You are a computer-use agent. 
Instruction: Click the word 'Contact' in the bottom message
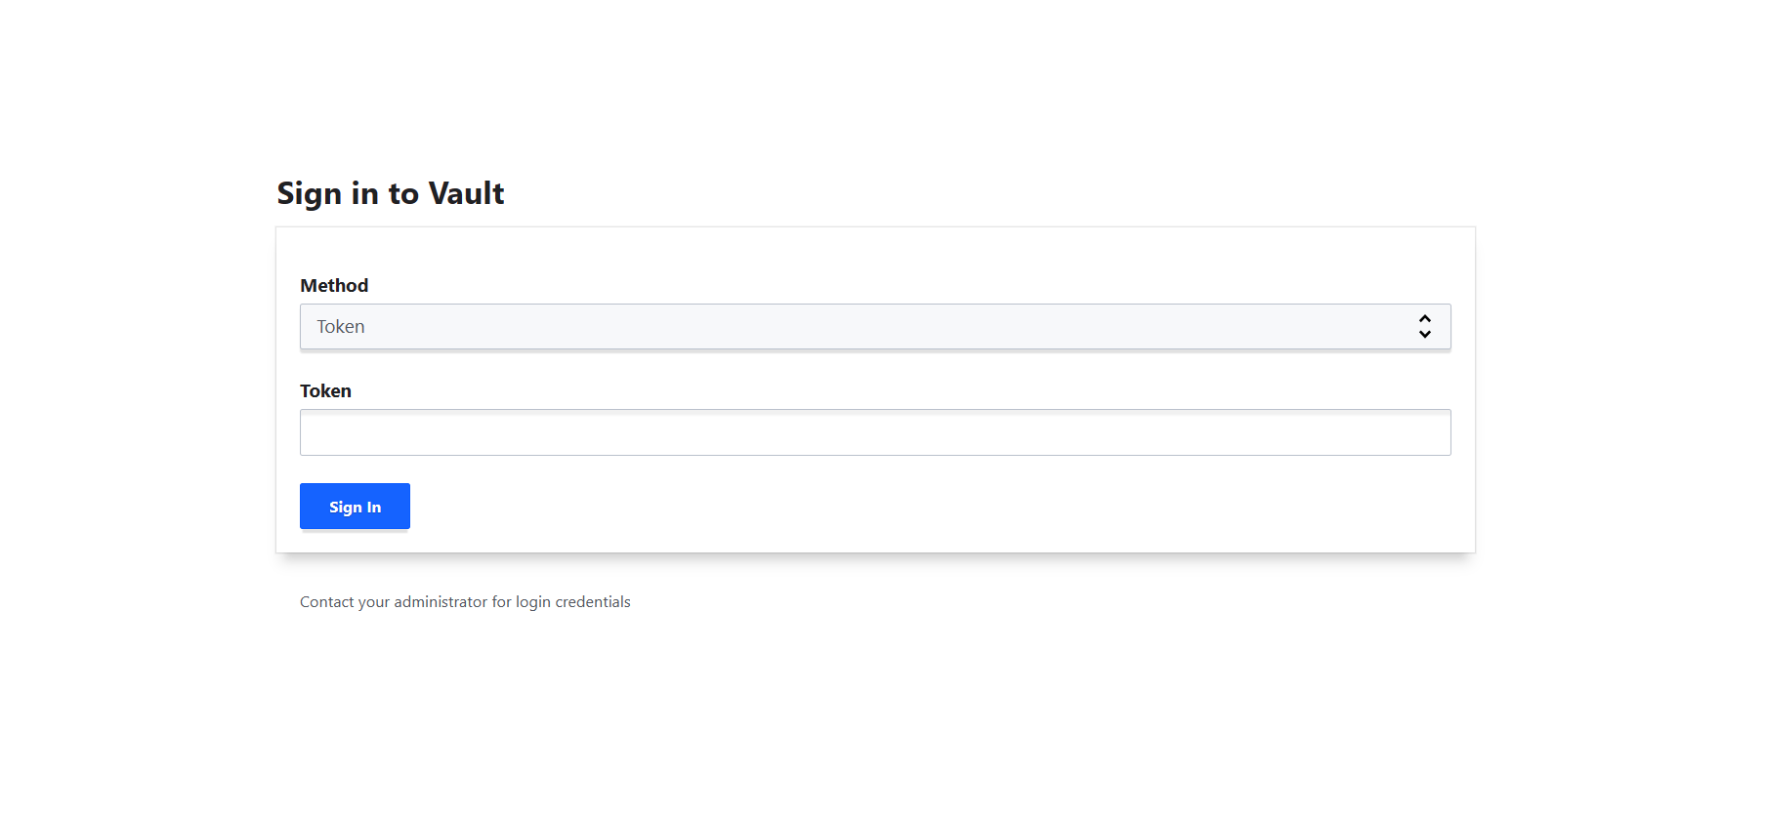pos(326,601)
